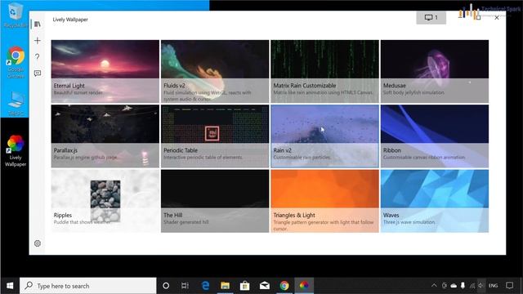Open Chrome from the taskbar
The image size is (523, 294).
click(x=284, y=286)
